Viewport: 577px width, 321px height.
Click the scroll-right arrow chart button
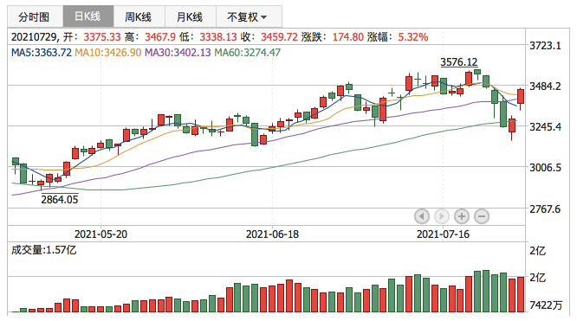coord(442,216)
